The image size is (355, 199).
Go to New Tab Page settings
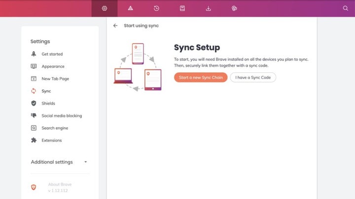(x=55, y=79)
